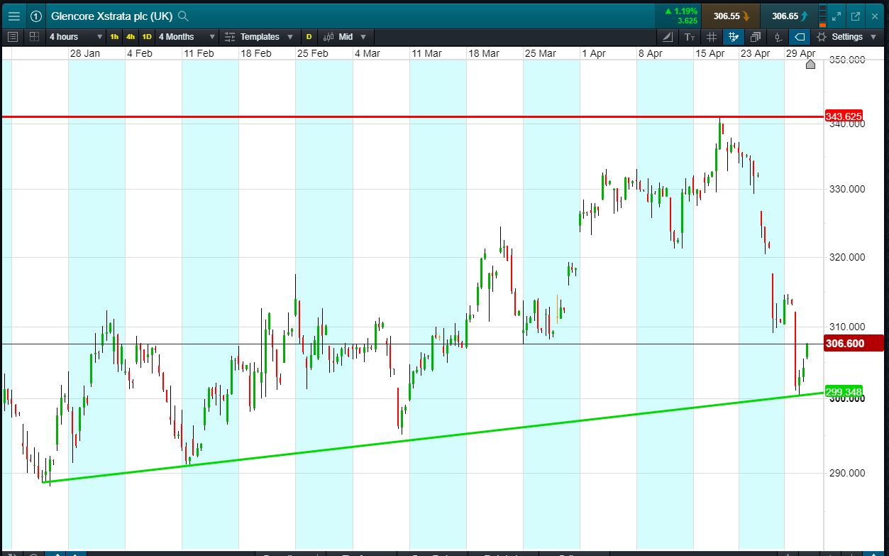Search for an instrument with the magnifier
Image resolution: width=889 pixels, height=556 pixels.
[183, 16]
